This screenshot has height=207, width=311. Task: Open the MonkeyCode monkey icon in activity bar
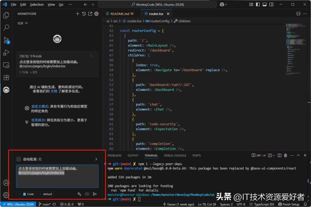tap(6, 90)
